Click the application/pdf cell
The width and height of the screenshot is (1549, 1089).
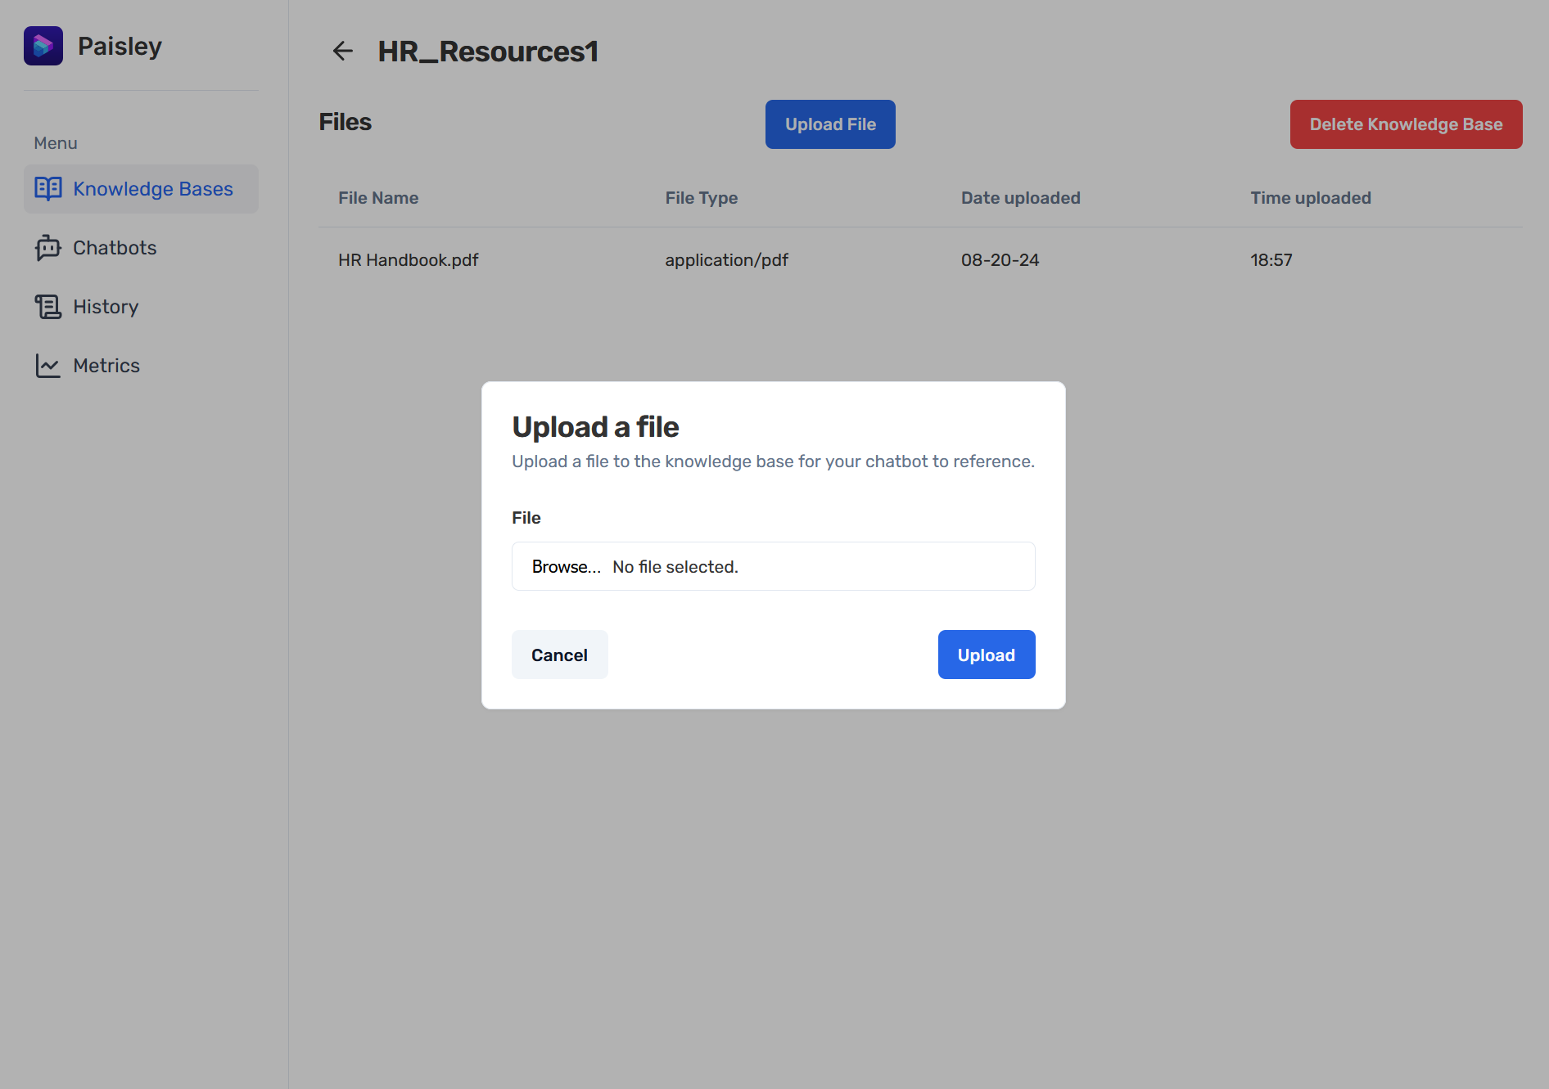726,260
